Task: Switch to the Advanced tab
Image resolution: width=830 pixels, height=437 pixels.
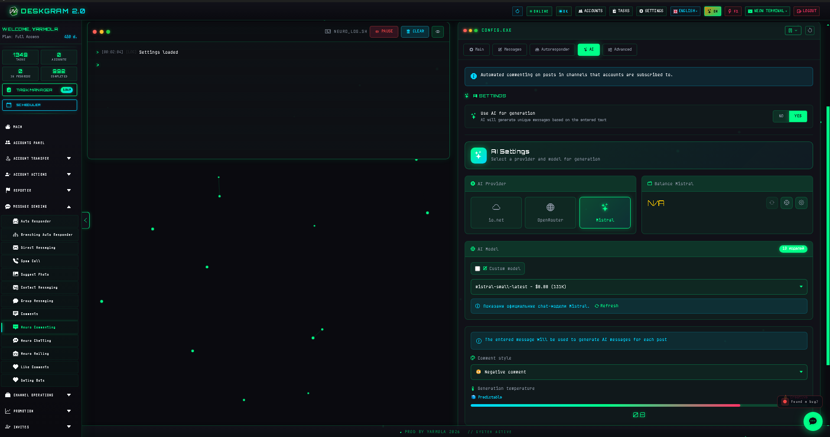Action: pos(619,50)
